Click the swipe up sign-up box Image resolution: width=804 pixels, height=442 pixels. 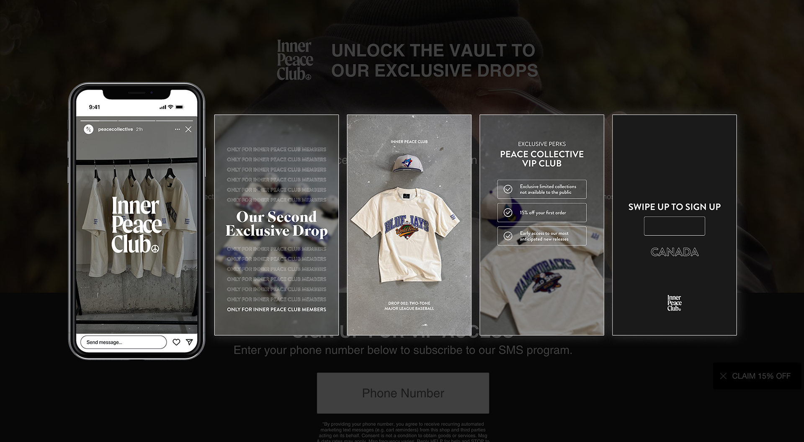(x=674, y=226)
